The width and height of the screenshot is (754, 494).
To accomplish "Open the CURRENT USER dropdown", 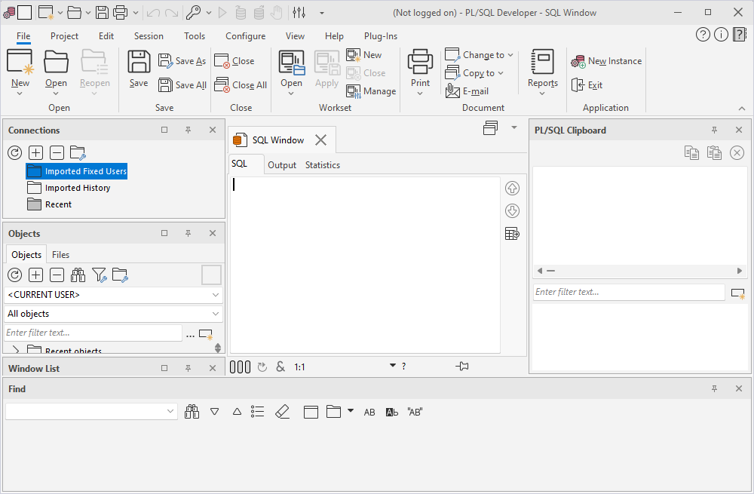I will 114,295.
